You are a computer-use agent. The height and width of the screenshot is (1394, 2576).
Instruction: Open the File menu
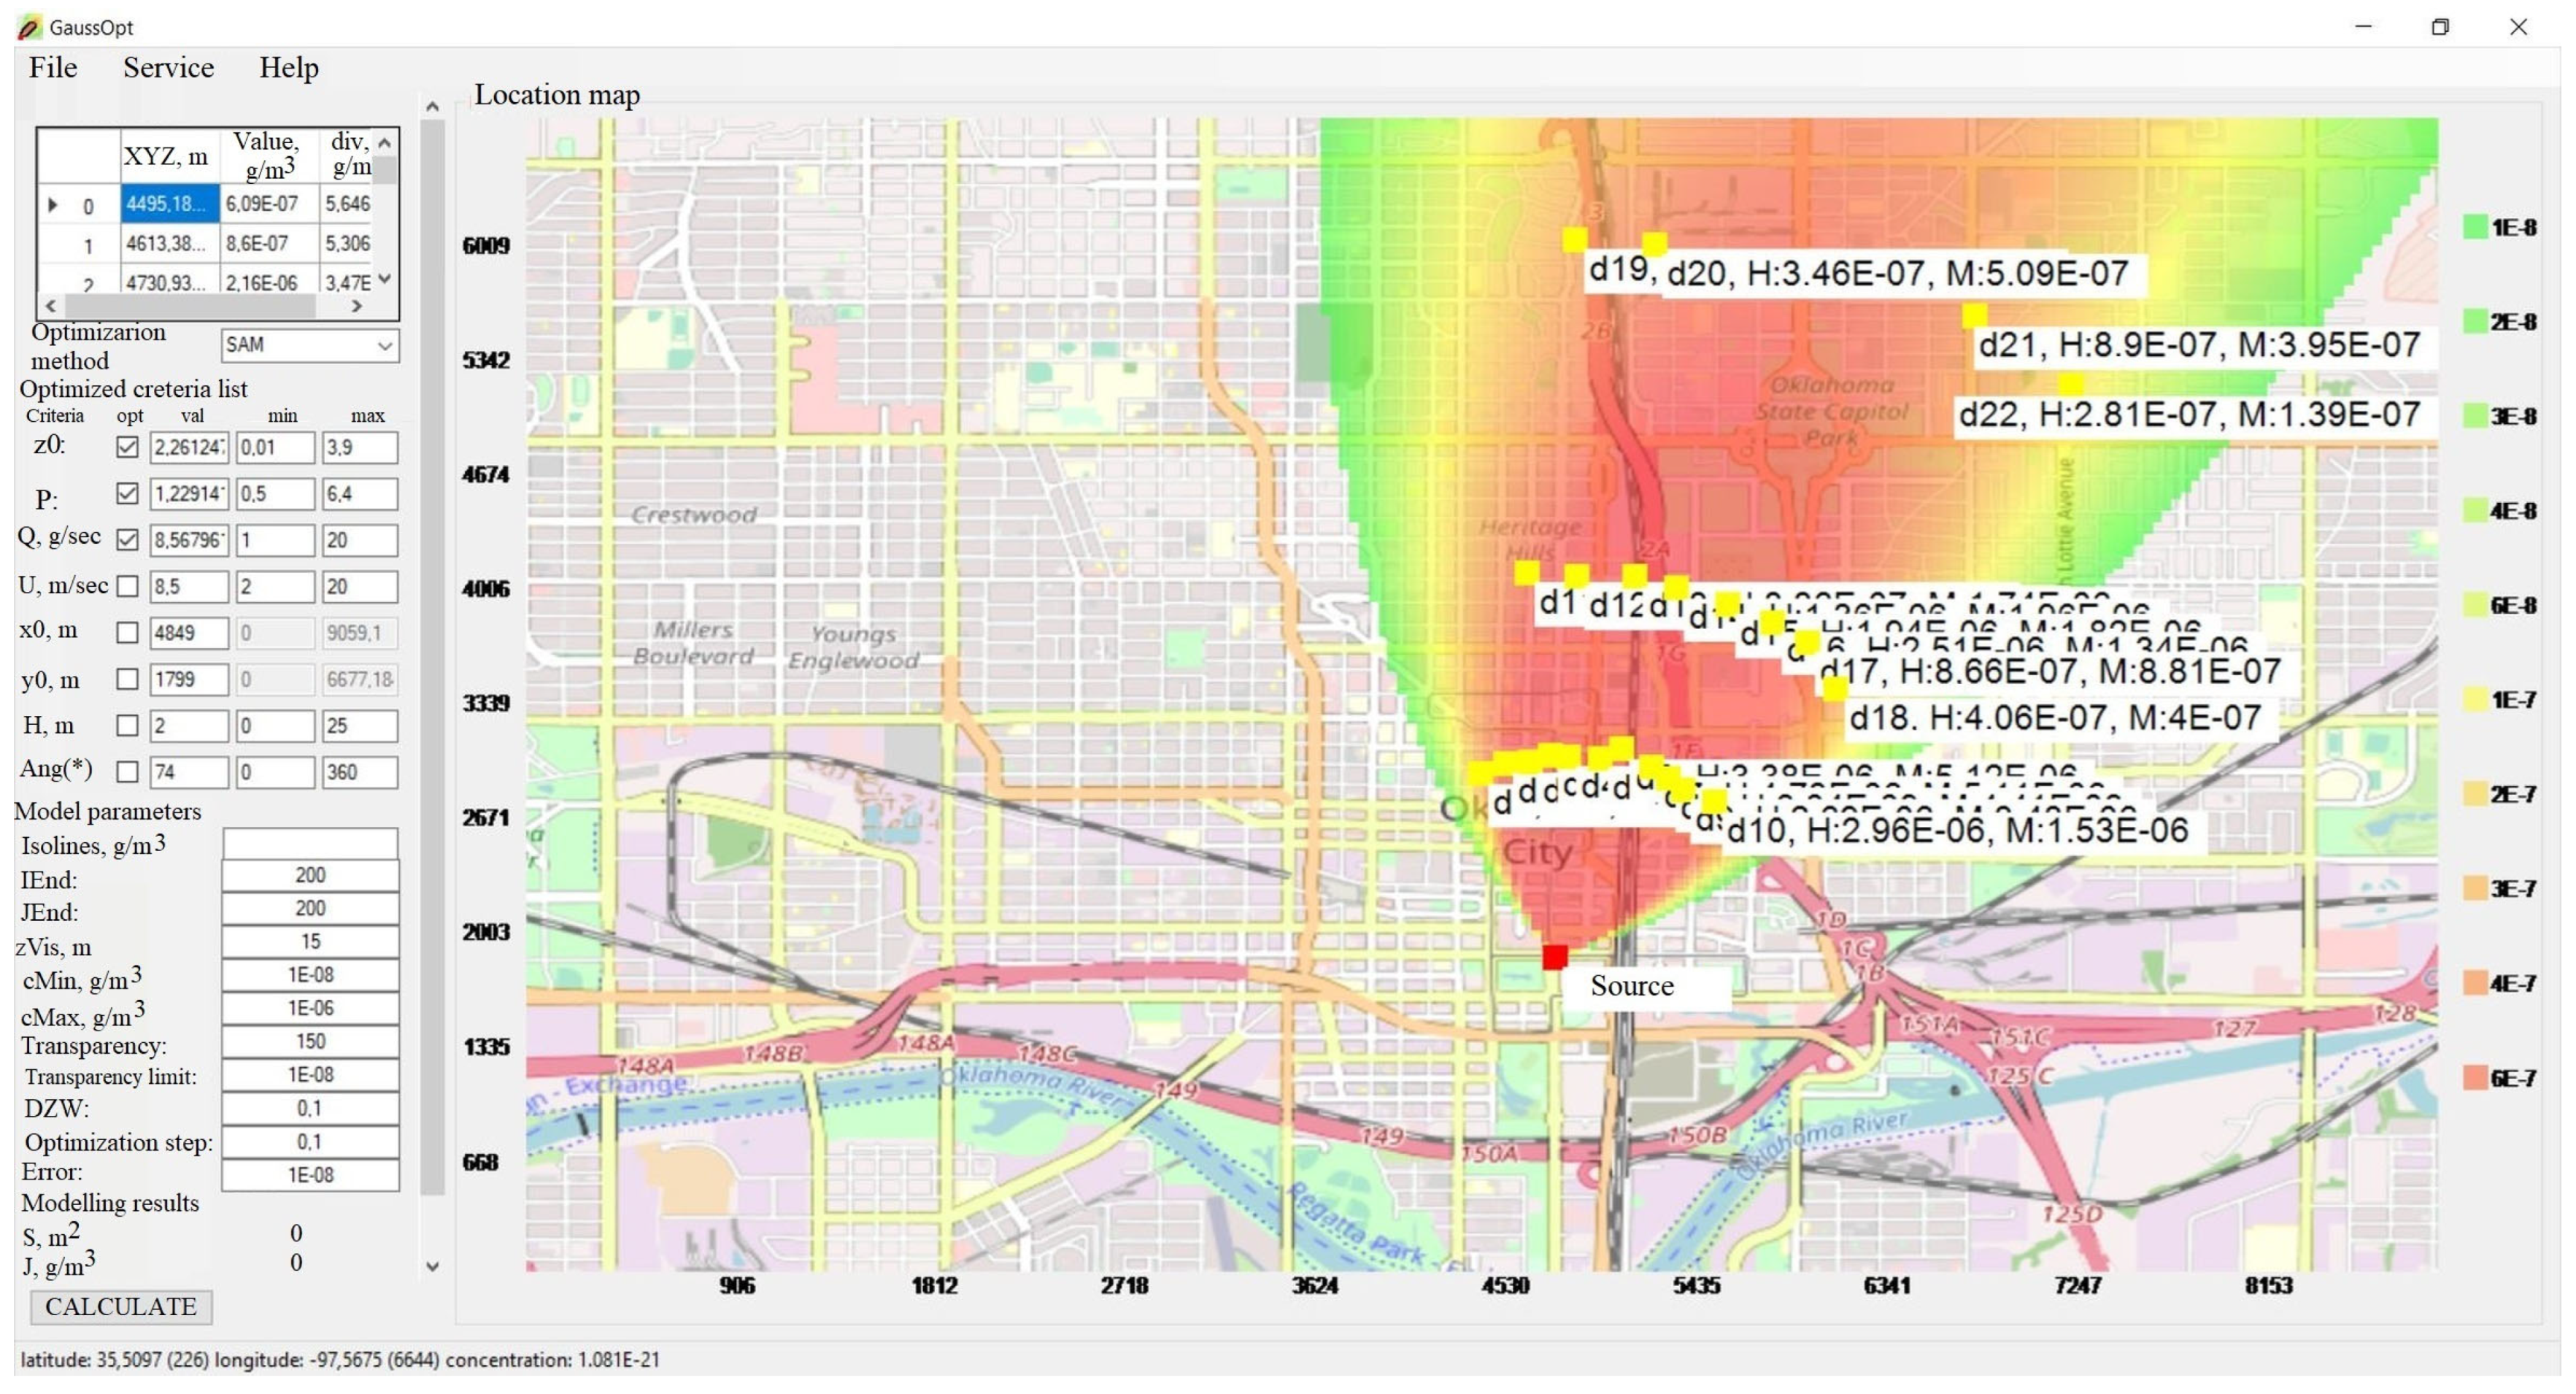52,68
